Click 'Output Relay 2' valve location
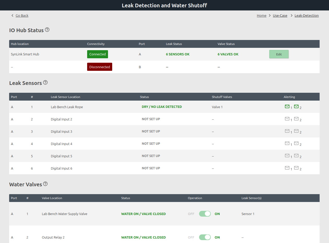The height and width of the screenshot is (243, 329). pyautogui.click(x=53, y=237)
